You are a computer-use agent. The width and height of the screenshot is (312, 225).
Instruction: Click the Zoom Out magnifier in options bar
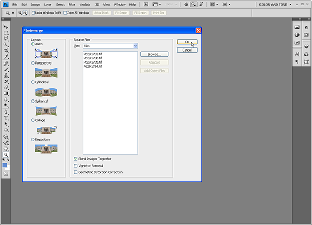pos(25,12)
